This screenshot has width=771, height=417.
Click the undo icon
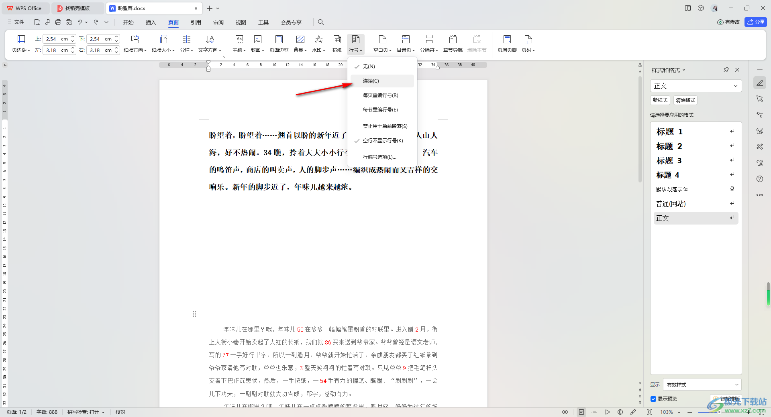click(x=80, y=22)
